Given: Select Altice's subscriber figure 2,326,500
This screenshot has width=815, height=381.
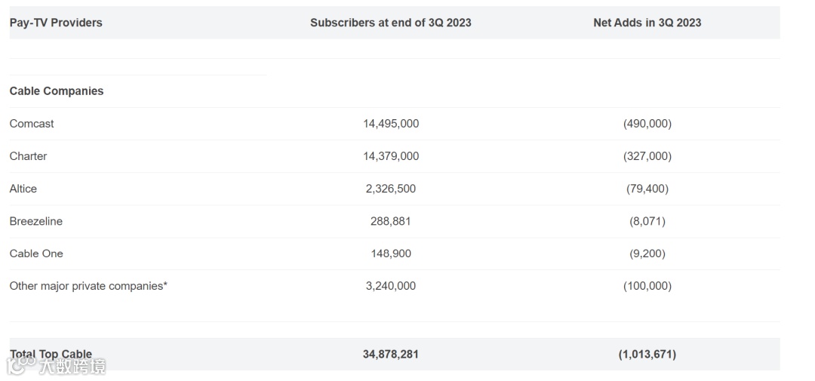Looking at the screenshot, I should tap(390, 189).
